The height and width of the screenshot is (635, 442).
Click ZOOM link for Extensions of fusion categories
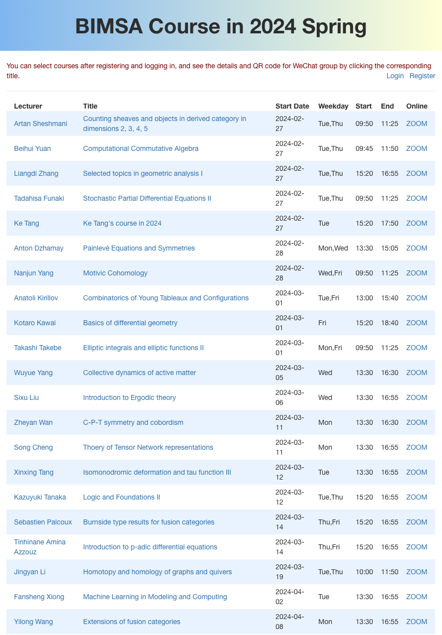tap(416, 622)
